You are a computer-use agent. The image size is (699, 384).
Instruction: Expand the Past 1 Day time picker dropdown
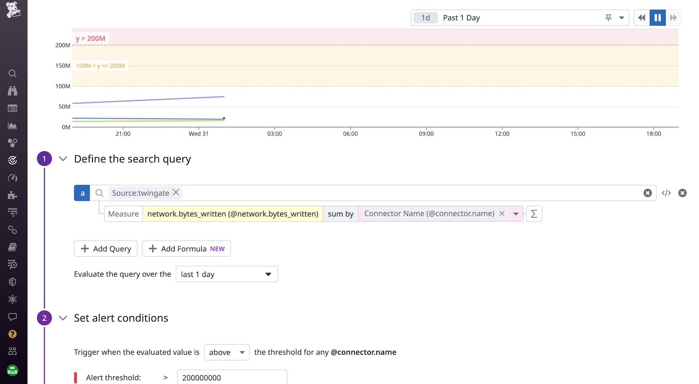[x=621, y=18]
